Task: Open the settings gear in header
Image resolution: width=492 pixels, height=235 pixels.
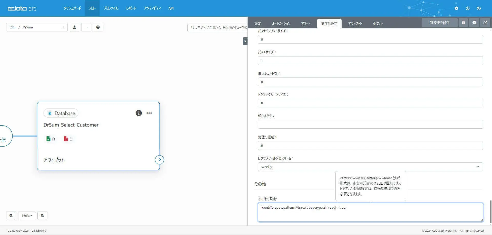Action: (x=456, y=8)
